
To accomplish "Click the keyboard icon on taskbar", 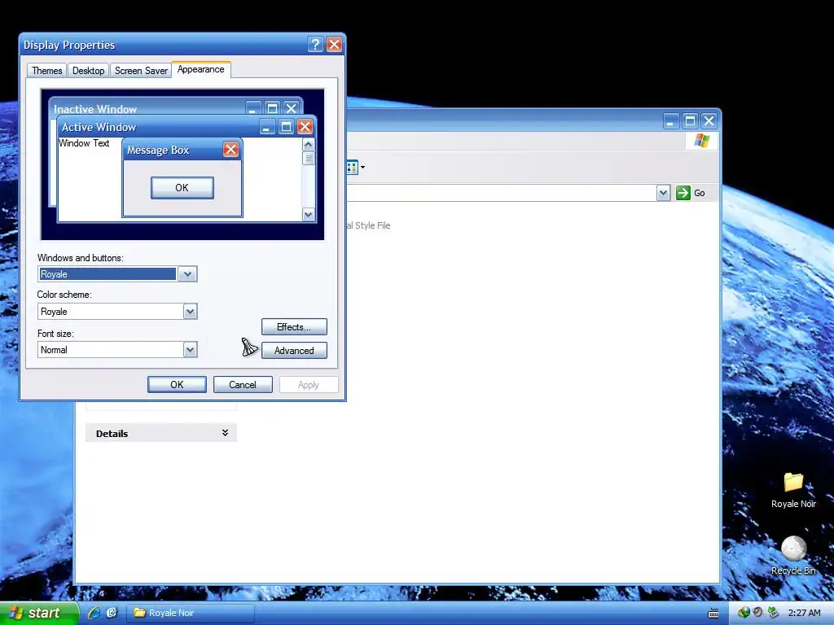I will [x=713, y=614].
